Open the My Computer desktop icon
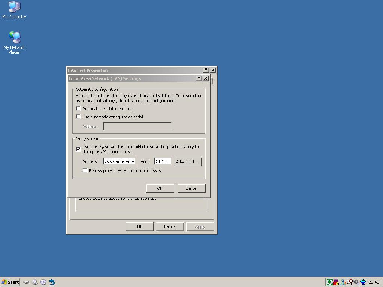383x287 pixels. click(14, 10)
